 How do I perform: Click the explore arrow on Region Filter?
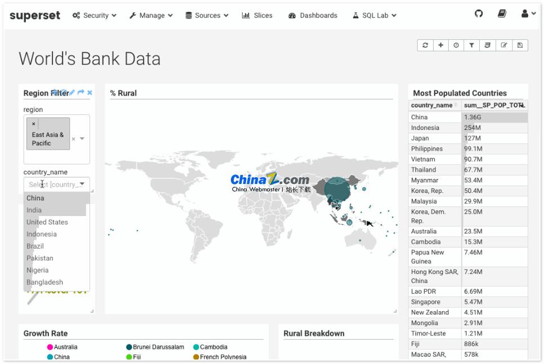[x=81, y=93]
